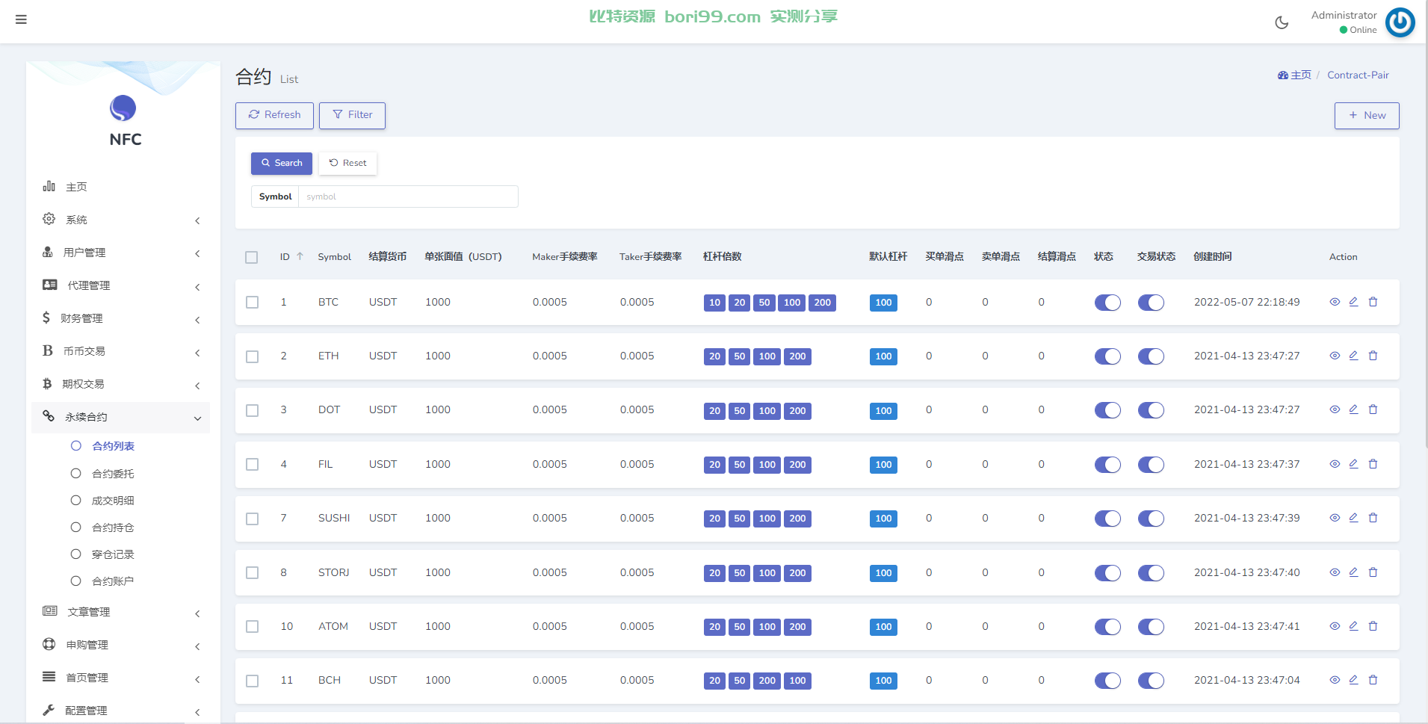Screen dimensions: 1428x724
Task: Edit the STORJ contract row
Action: coord(1353,572)
